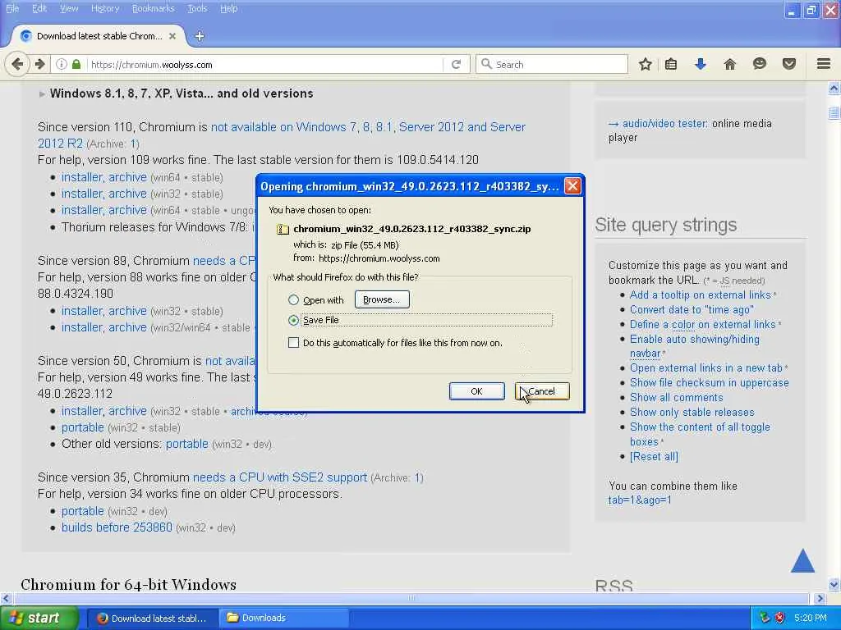The width and height of the screenshot is (841, 630).
Task: Switch to Downloads folder in taskbar
Action: pyautogui.click(x=283, y=619)
